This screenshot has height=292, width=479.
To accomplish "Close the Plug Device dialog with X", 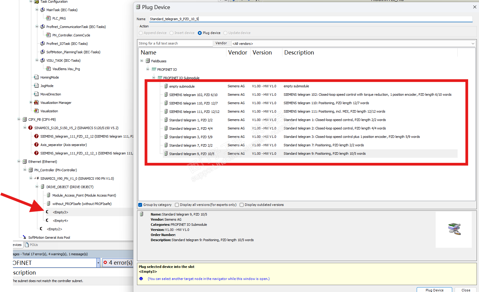I will pos(474,7).
